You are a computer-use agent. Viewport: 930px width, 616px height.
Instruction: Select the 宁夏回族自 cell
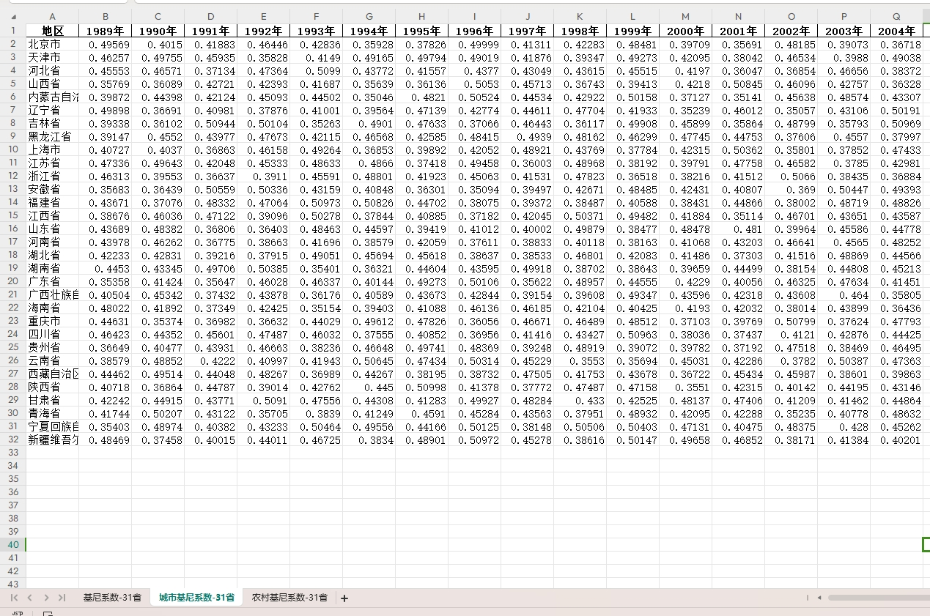[x=52, y=426]
